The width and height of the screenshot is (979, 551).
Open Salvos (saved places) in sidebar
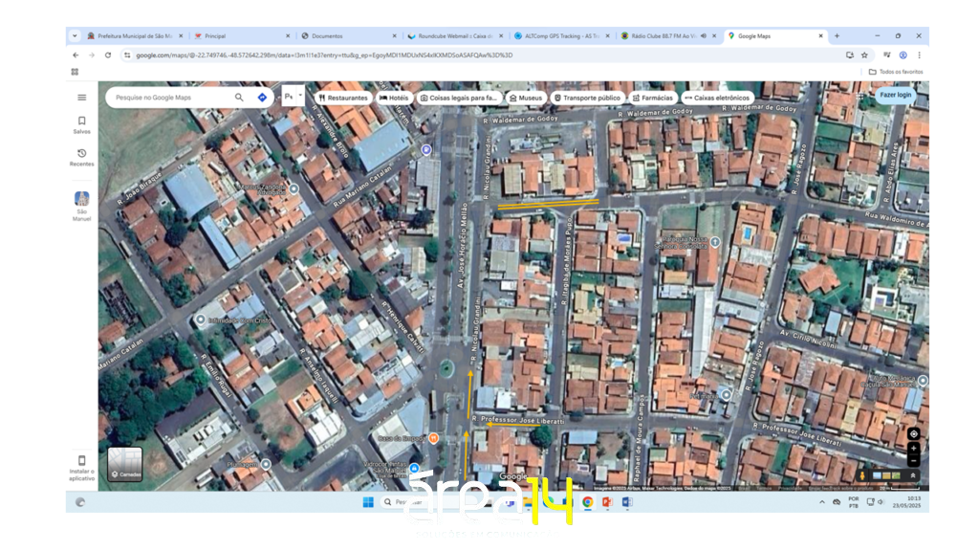(x=81, y=125)
